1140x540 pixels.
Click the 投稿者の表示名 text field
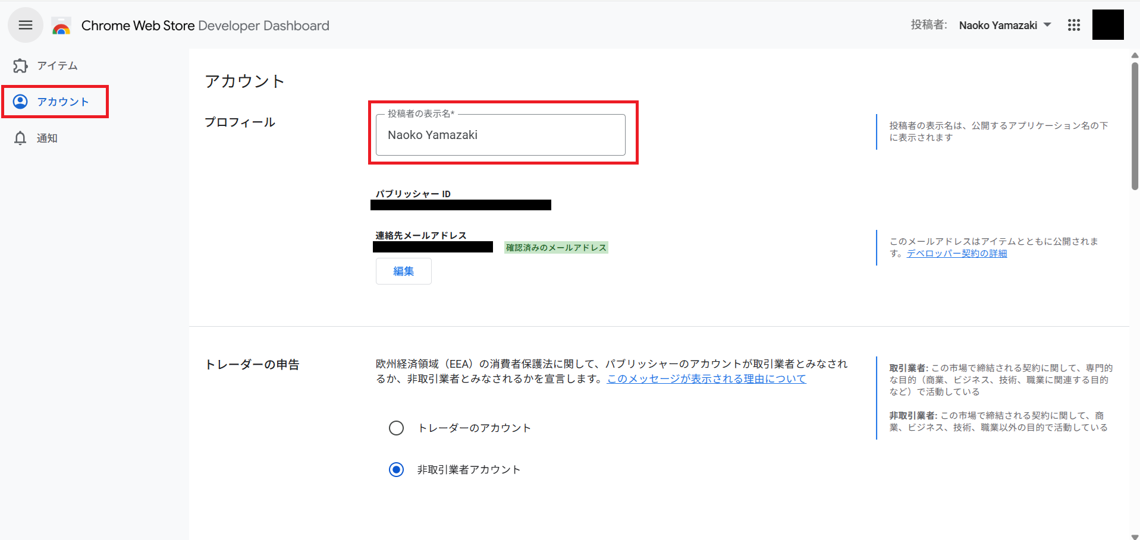[500, 135]
